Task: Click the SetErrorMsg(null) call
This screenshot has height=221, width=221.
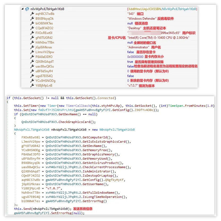Action: point(68,213)
